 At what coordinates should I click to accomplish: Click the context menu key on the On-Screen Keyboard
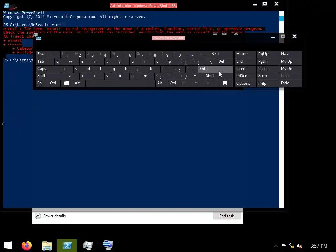pos(225,83)
